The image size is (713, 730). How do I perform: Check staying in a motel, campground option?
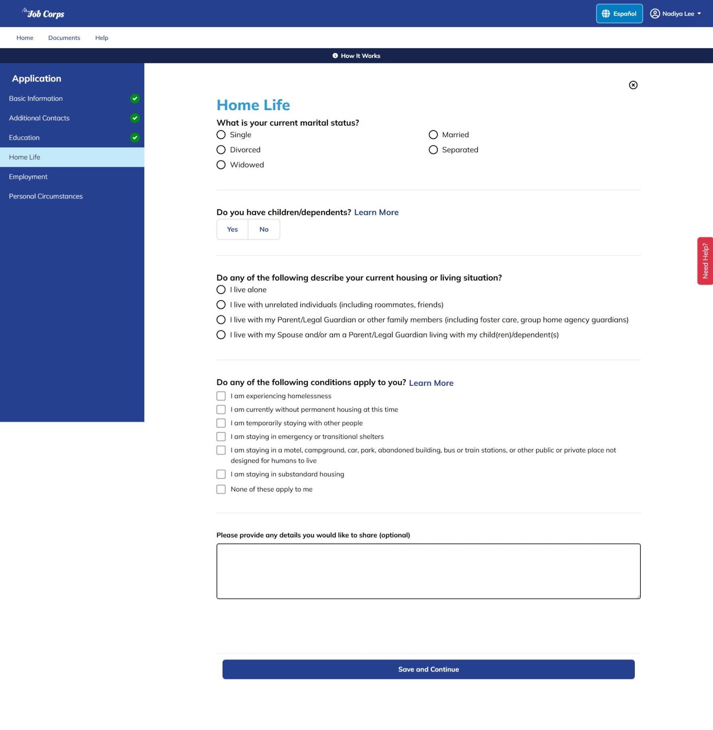tap(221, 450)
